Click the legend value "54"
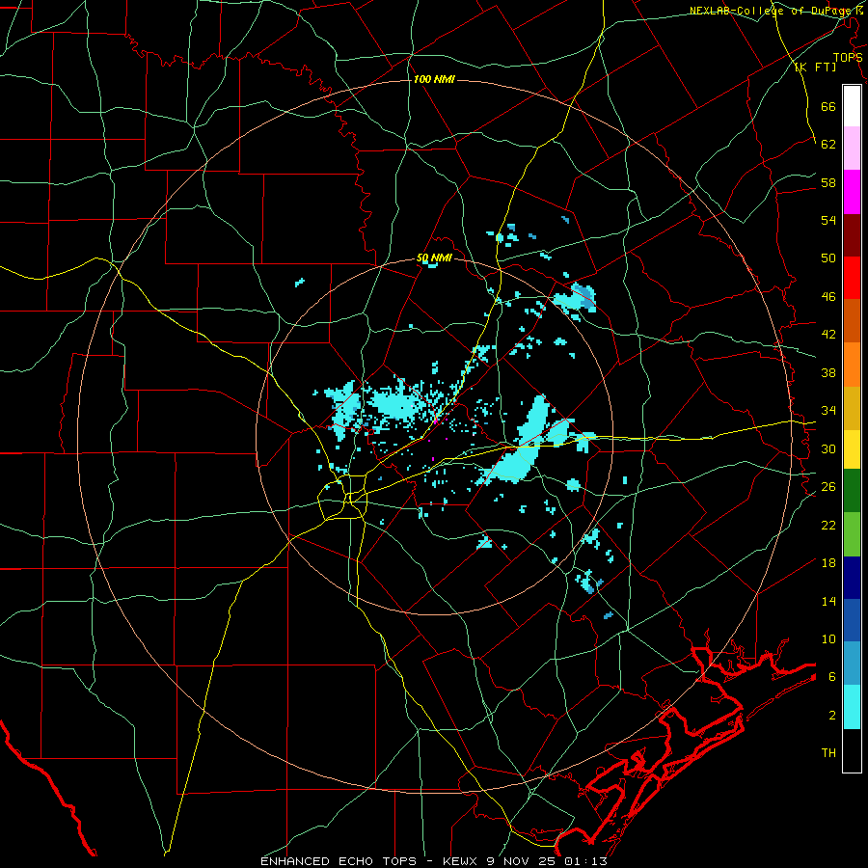This screenshot has height=868, width=868. 828,220
